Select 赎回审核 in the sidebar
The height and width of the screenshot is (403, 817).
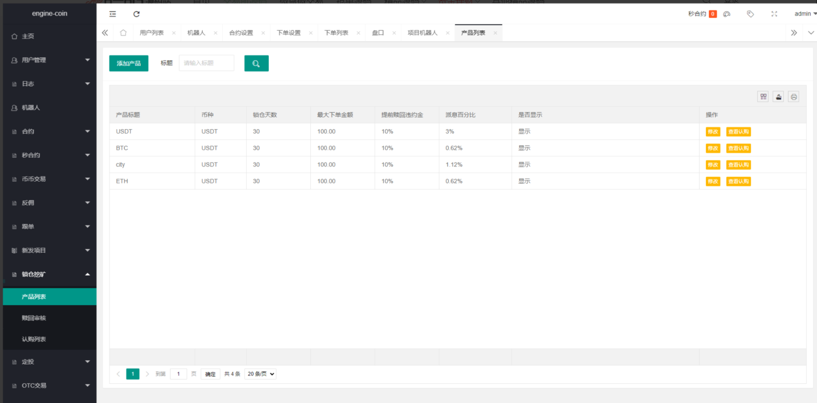click(34, 318)
